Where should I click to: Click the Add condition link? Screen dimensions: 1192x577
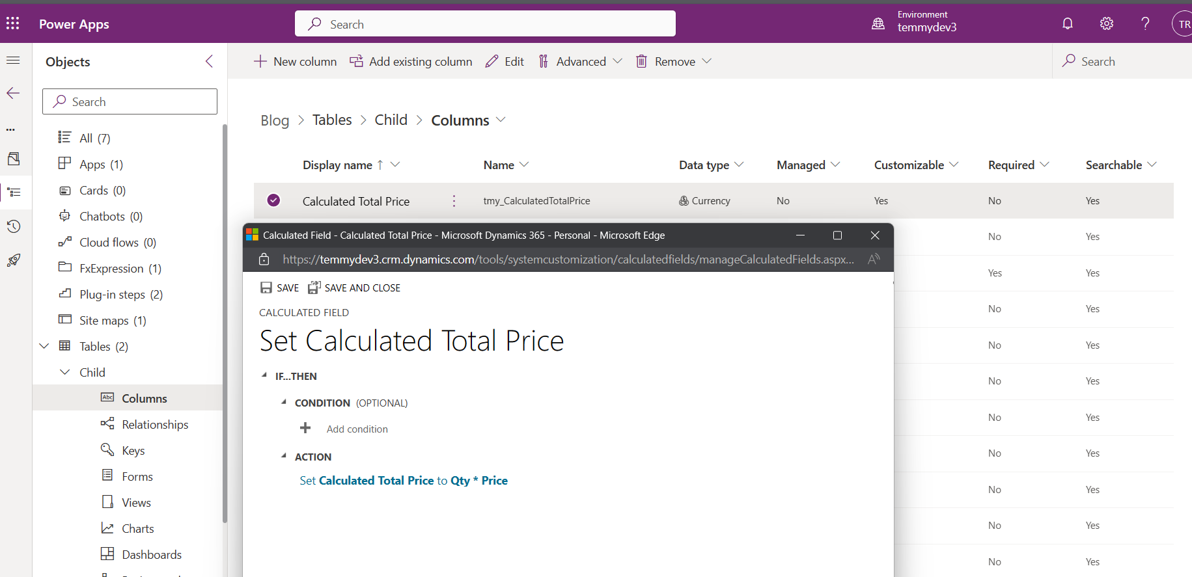(x=357, y=429)
